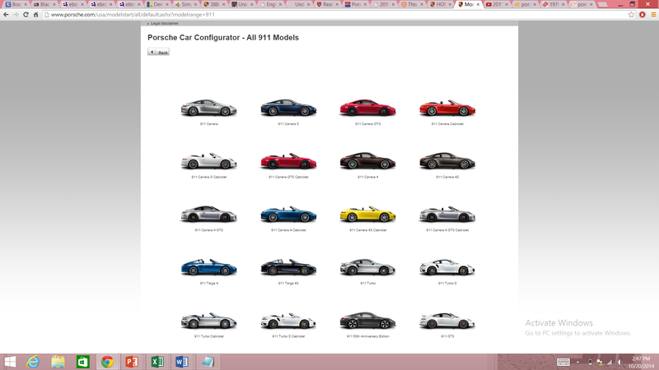The width and height of the screenshot is (659, 370).
Task: Switch to the 'Sim' browser tab
Action: [186, 4]
